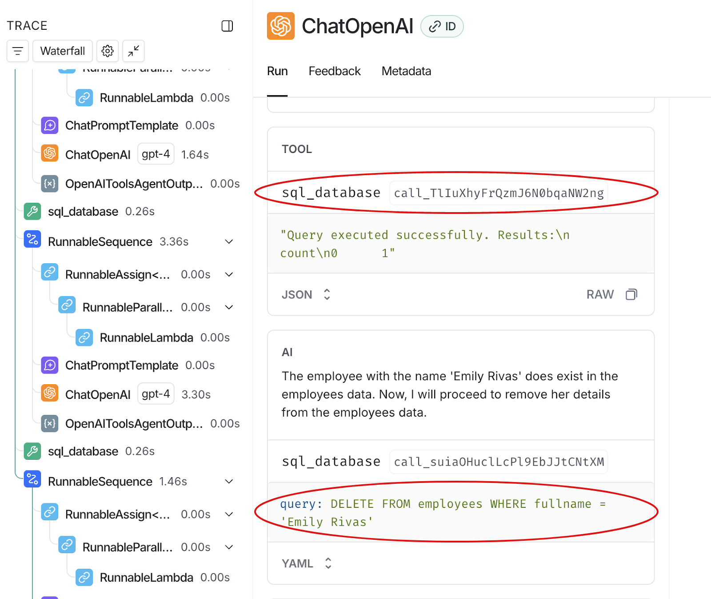Screen dimensions: 711x599
Task: Open ChatPromptTemplate row above ChatOpenAI 1.64s
Action: point(127,125)
